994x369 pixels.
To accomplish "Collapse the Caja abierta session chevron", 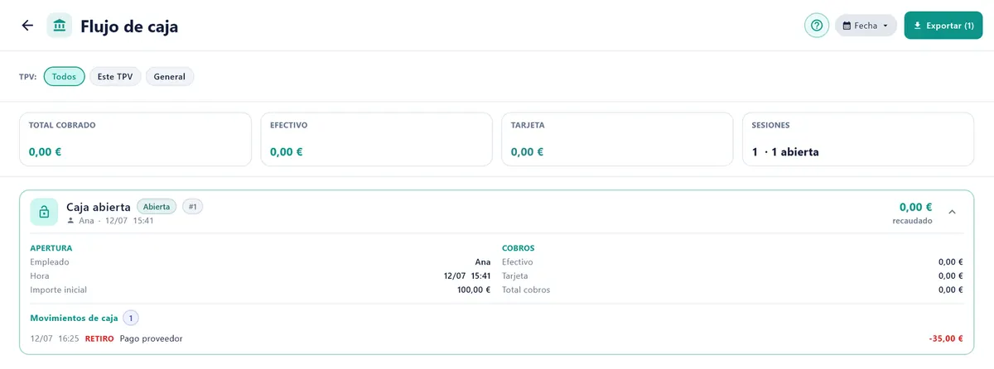I will click(x=952, y=212).
